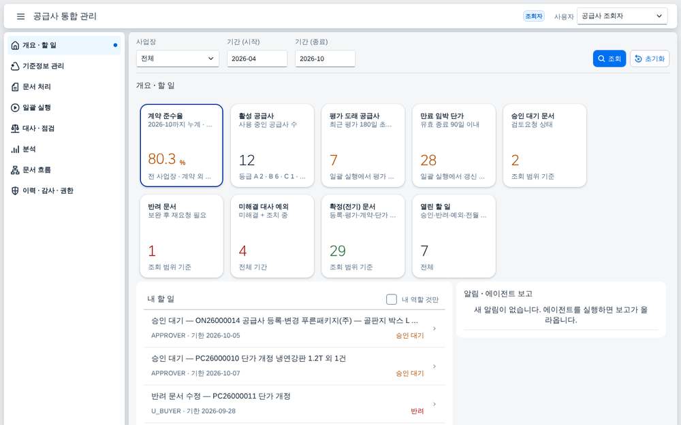681x425 pixels.
Task: Click the 문서 흐름 hierarchy icon
Action: [x=15, y=170]
